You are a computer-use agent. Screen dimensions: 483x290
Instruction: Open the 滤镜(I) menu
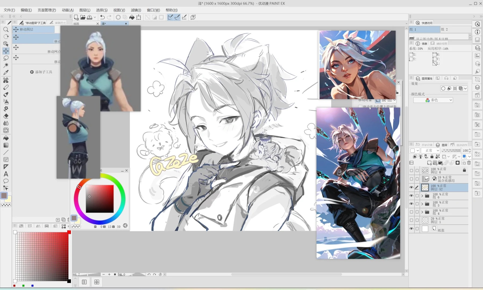[136, 10]
